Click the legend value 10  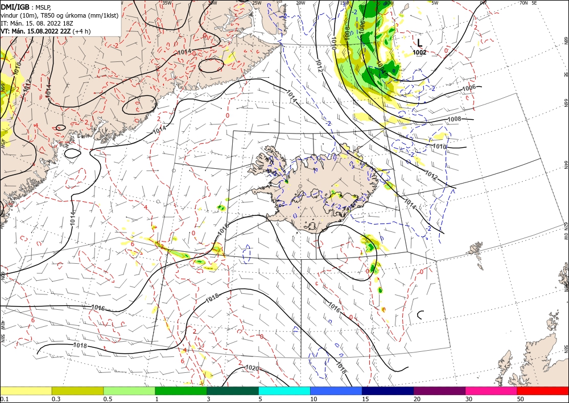[x=314, y=399]
